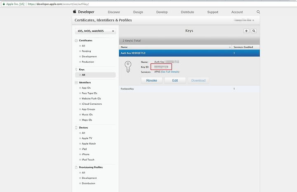Show Pending certificates
Screen dimensions: 297x192
(x=86, y=51)
